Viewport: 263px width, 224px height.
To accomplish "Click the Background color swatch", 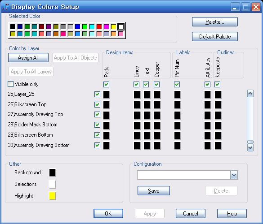I will [x=53, y=172].
